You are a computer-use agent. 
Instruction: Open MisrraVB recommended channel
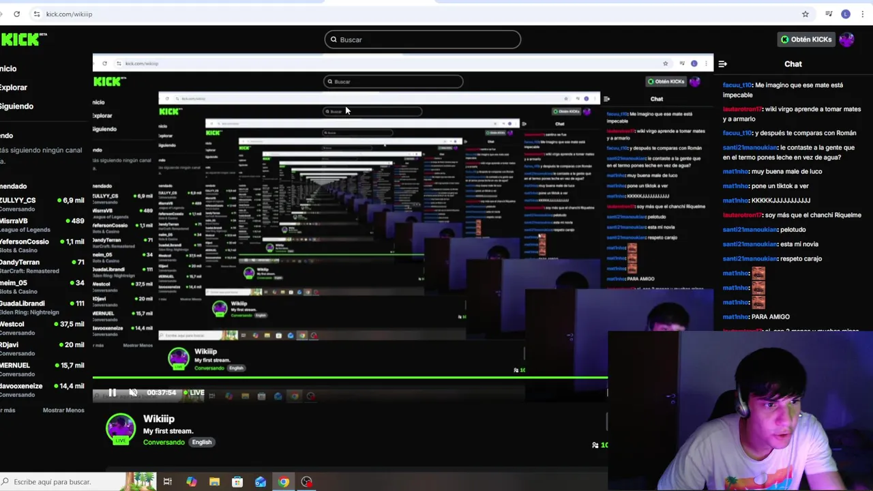tap(42, 225)
